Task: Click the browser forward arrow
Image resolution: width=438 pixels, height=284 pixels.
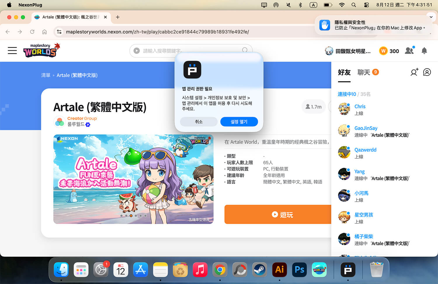Action: (x=20, y=32)
